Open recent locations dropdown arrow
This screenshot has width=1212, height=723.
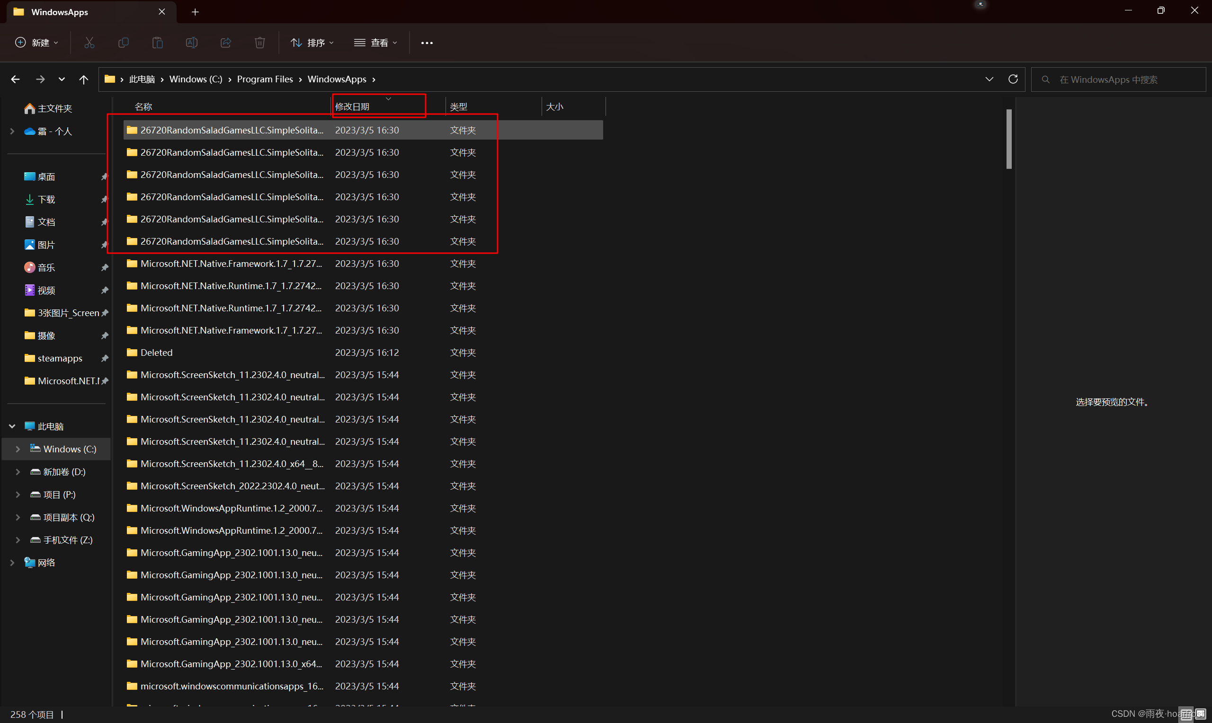[62, 79]
